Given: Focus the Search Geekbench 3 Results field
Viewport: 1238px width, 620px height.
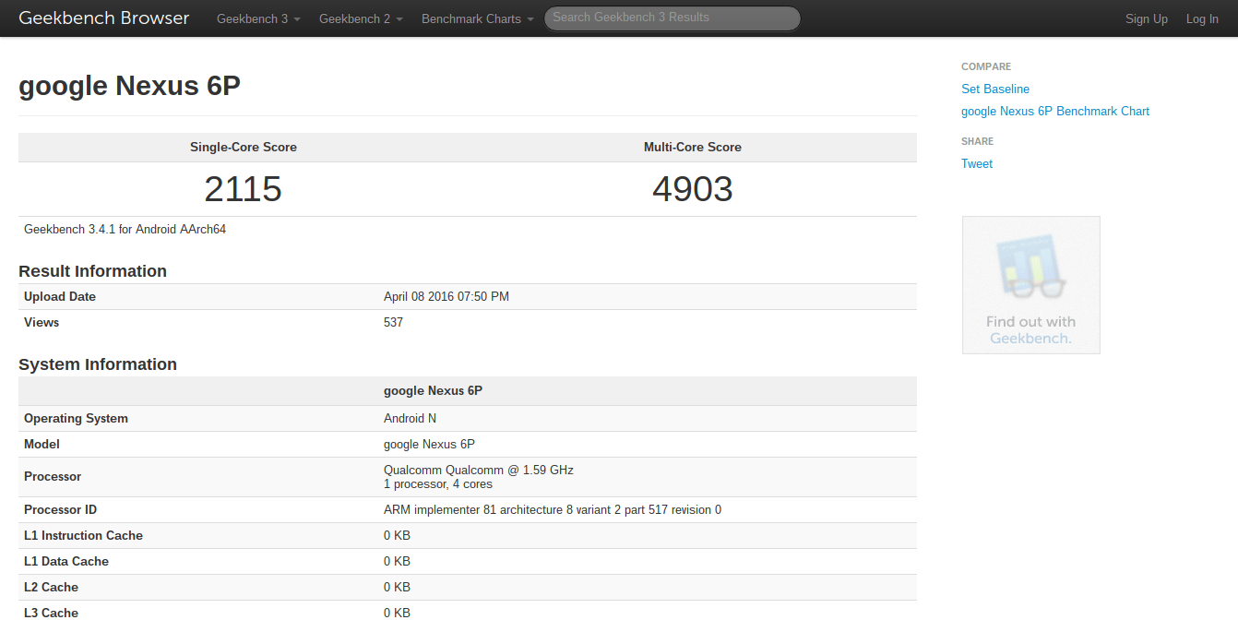Looking at the screenshot, I should (672, 18).
